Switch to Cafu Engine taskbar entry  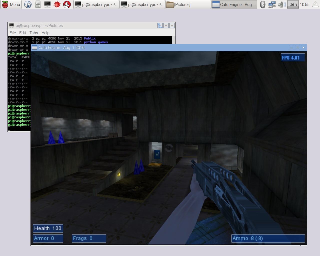pos(234,4)
